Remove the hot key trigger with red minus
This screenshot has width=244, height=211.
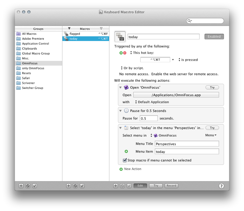point(125,53)
